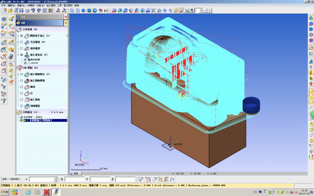The image size is (314, 196).
Task: Toggle the 毛坯模型 checkbox in the tree
Action: point(21,42)
